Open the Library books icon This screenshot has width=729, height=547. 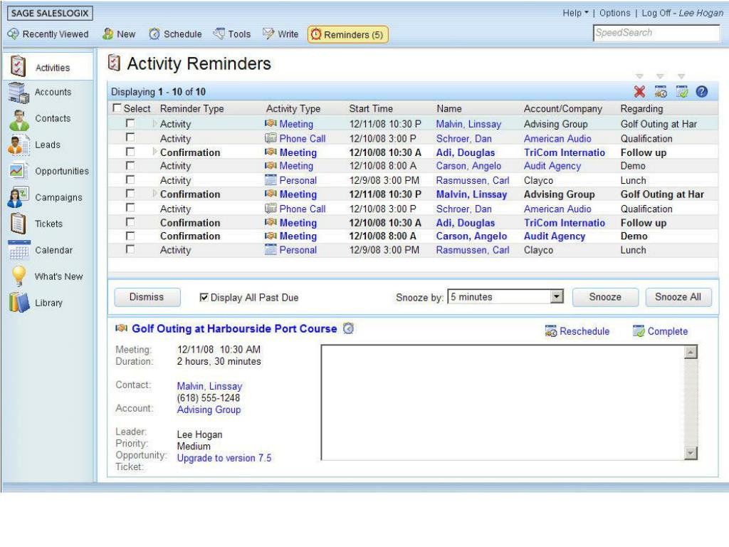(x=19, y=302)
